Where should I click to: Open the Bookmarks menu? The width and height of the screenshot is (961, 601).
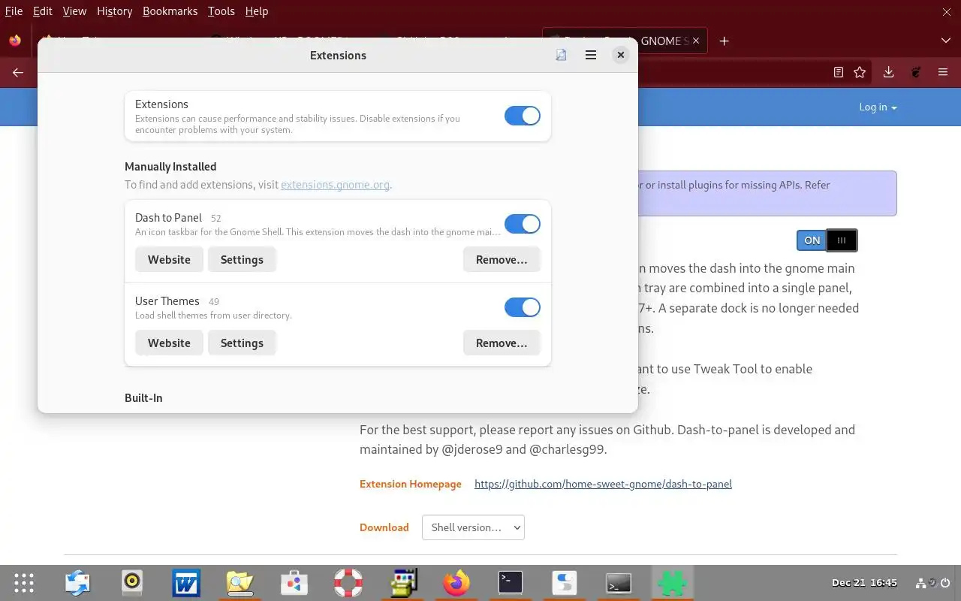click(x=170, y=11)
